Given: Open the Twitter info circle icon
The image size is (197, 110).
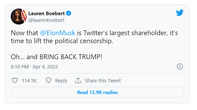Looking at the screenshot, I should click(x=180, y=67).
